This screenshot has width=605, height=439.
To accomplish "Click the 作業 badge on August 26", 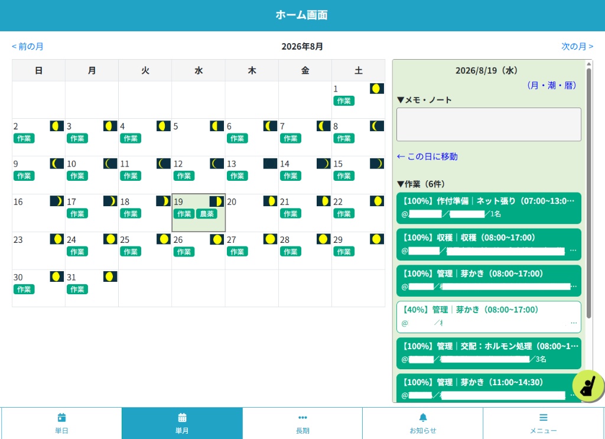I will pos(184,252).
